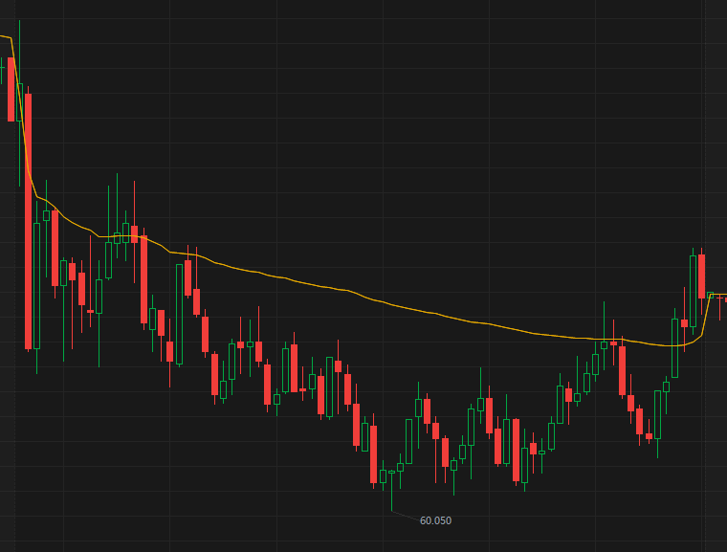Viewport: 727px width, 552px height.
Task: Select the candle marking the 60.050 low
Action: 391,473
